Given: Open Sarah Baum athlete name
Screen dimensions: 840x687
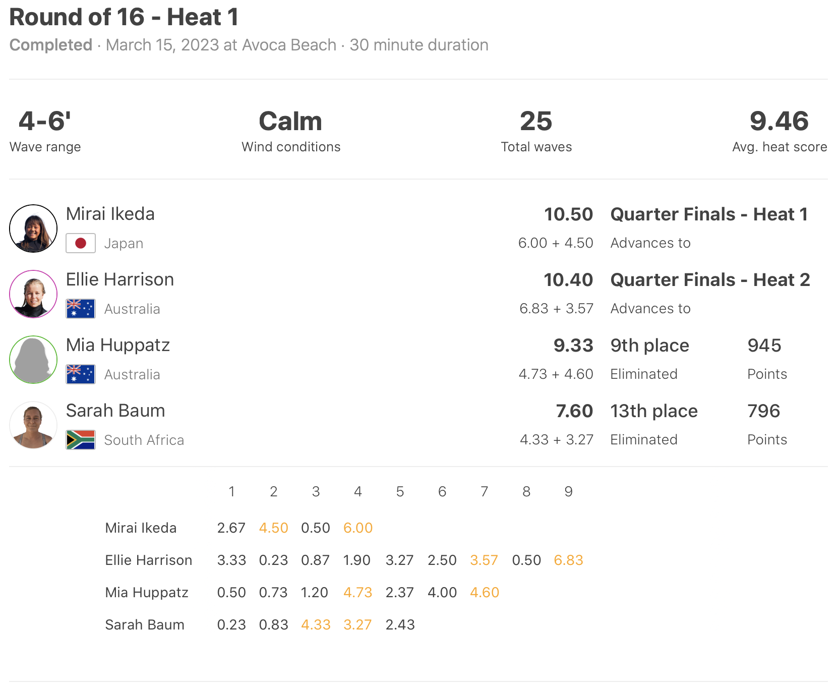Looking at the screenshot, I should 115,411.
